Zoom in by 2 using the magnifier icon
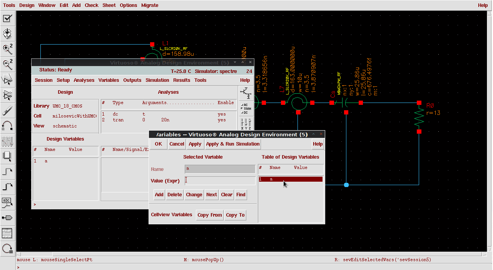The width and height of the screenshot is (493, 270). point(7,49)
